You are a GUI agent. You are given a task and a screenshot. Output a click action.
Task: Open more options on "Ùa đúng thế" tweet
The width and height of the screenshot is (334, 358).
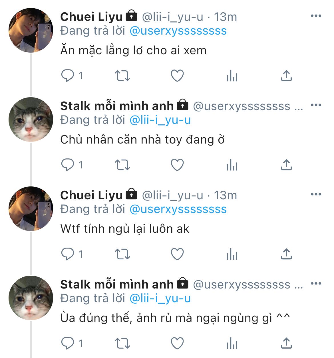[316, 284]
